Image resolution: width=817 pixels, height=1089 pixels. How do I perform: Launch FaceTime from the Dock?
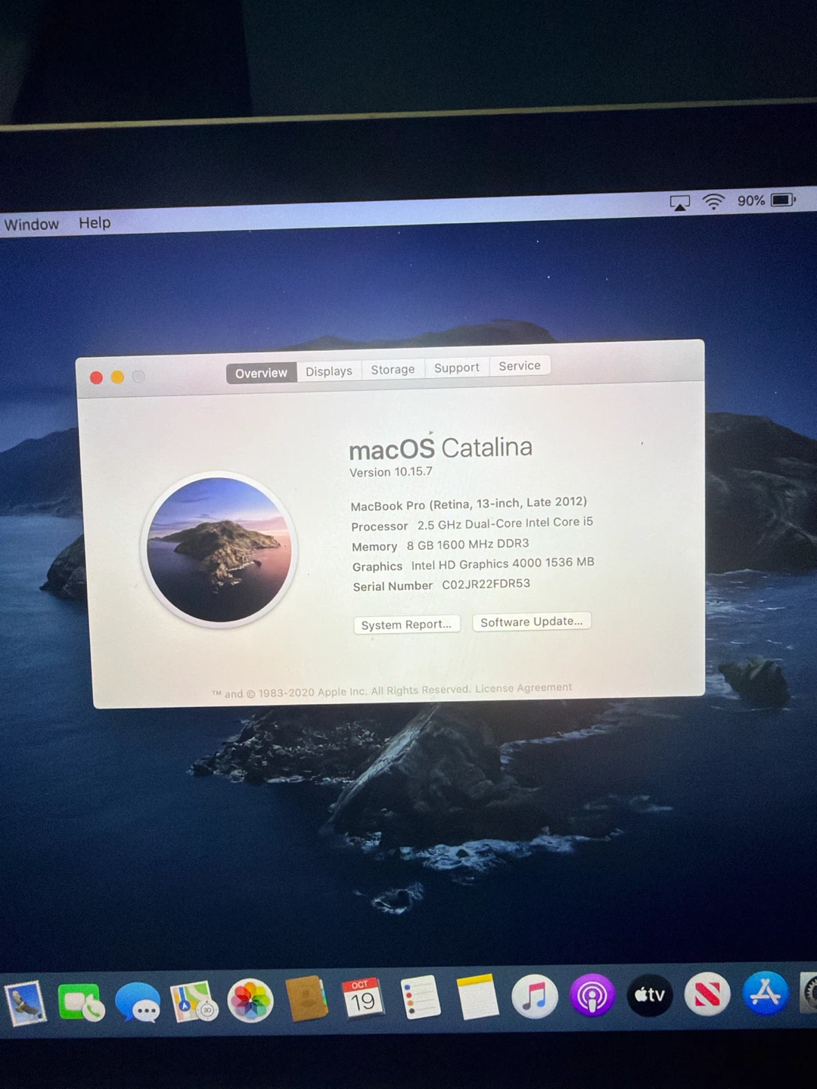pos(81,1001)
